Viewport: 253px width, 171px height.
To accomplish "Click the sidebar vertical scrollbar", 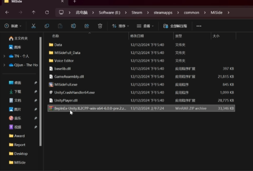I will (x=40, y=91).
